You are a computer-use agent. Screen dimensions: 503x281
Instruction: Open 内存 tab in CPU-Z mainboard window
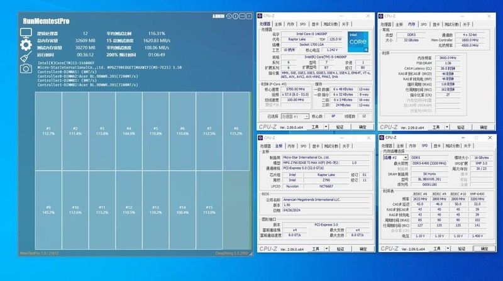291,146
